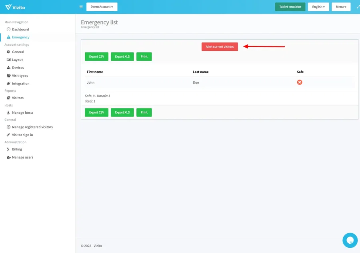Click the bottom Print button

[x=144, y=112]
